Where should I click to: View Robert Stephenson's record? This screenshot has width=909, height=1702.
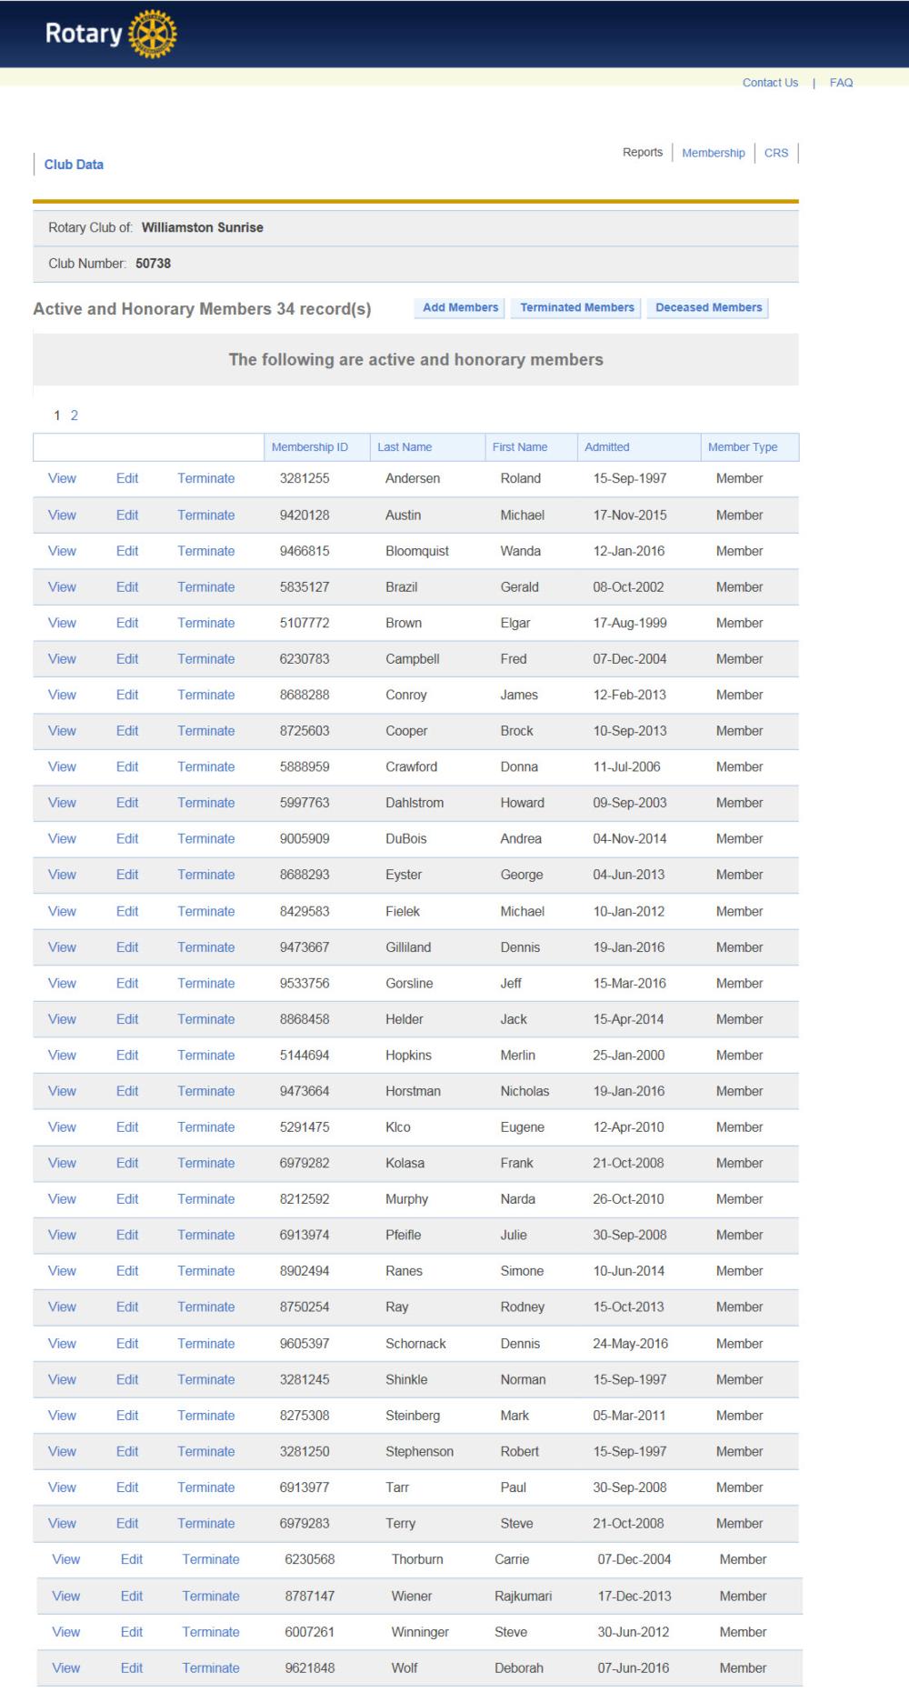click(x=62, y=1451)
